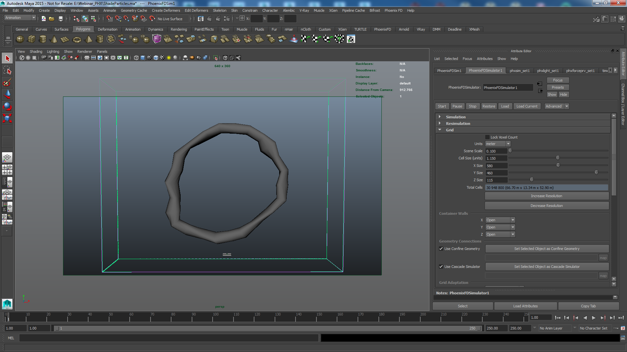The image size is (627, 352).
Task: Toggle the viewport grid icon
Action: pos(87,58)
